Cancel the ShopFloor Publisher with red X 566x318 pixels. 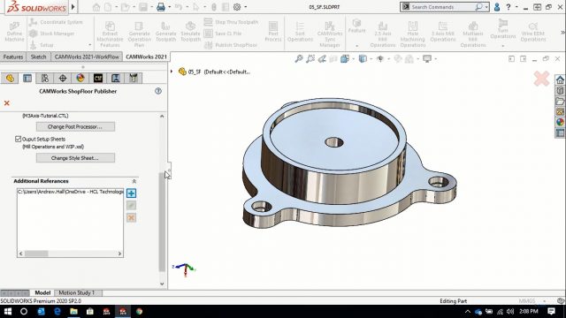coord(6,103)
